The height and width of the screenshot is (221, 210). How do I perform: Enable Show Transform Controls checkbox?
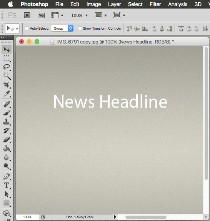(x=80, y=28)
